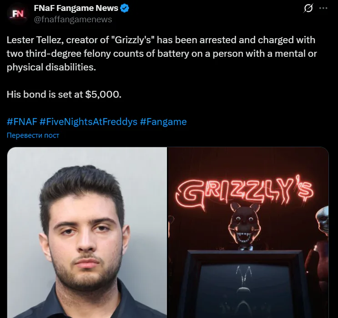Click the third-degree felony counts text line
The height and width of the screenshot is (318, 338).
[161, 54]
